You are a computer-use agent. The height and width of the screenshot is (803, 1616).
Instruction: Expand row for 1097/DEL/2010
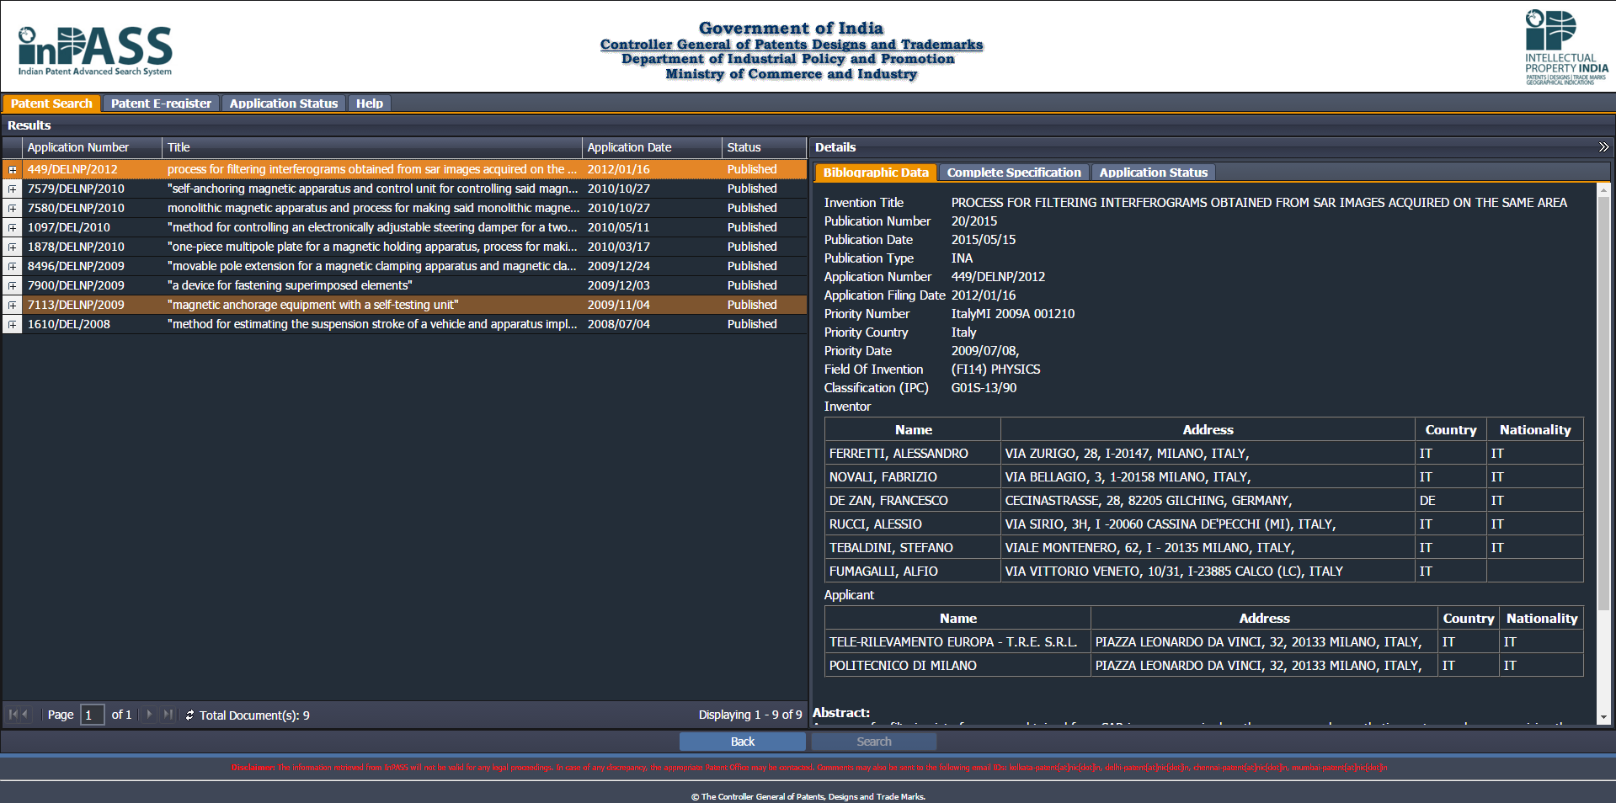click(x=13, y=228)
